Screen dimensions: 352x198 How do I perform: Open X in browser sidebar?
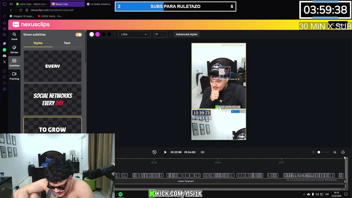tap(4, 62)
